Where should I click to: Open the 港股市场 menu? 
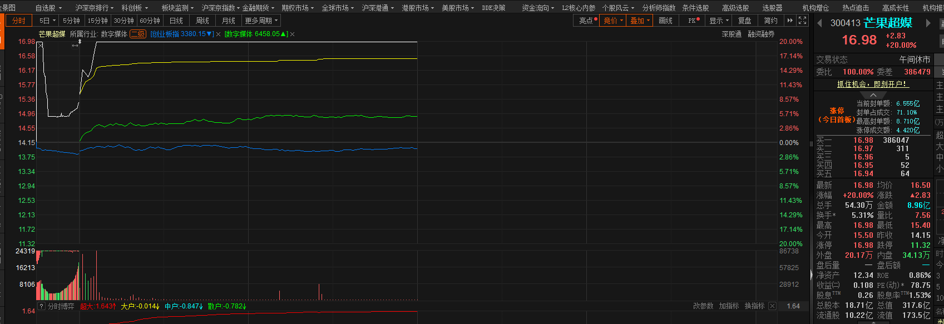(418, 8)
